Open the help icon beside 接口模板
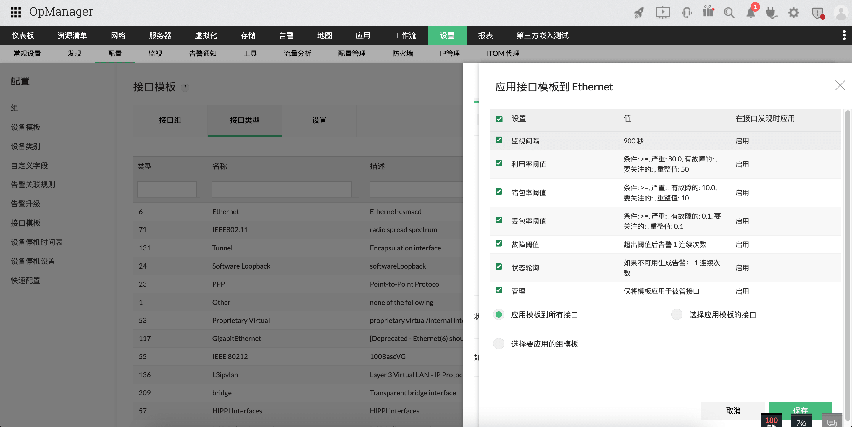852x427 pixels. pyautogui.click(x=185, y=88)
